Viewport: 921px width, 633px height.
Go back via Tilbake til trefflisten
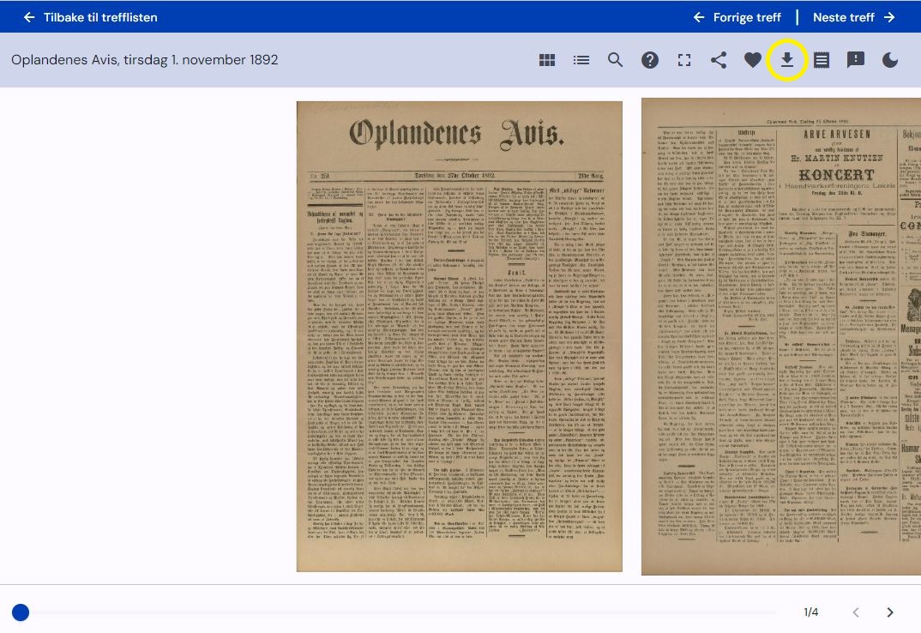90,17
